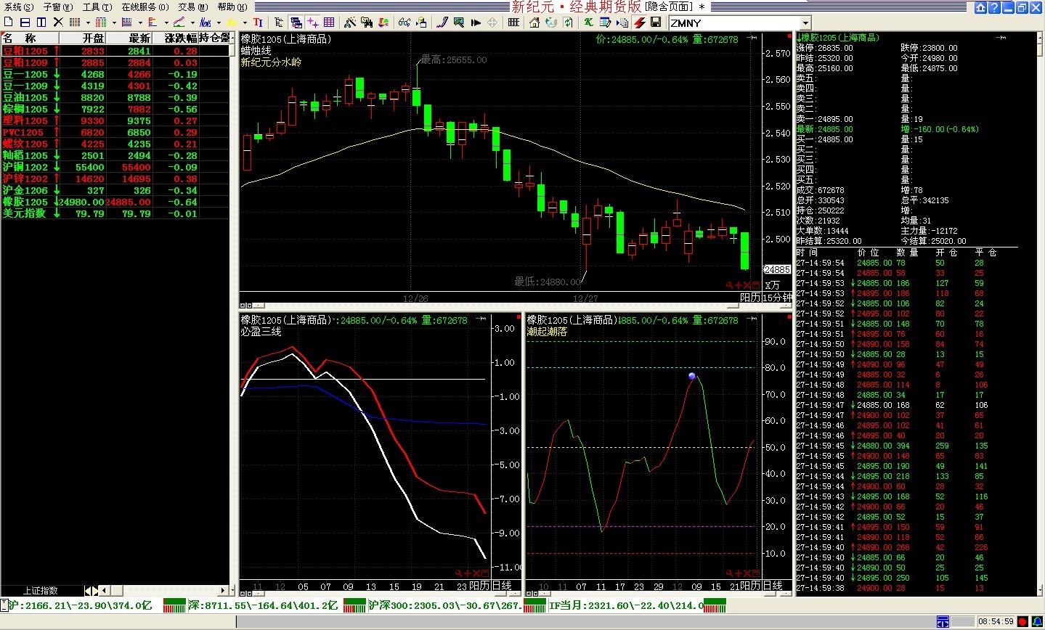Click 日线 period label on 必盈三线 chart
Screen dimensions: 1045x630
click(502, 585)
